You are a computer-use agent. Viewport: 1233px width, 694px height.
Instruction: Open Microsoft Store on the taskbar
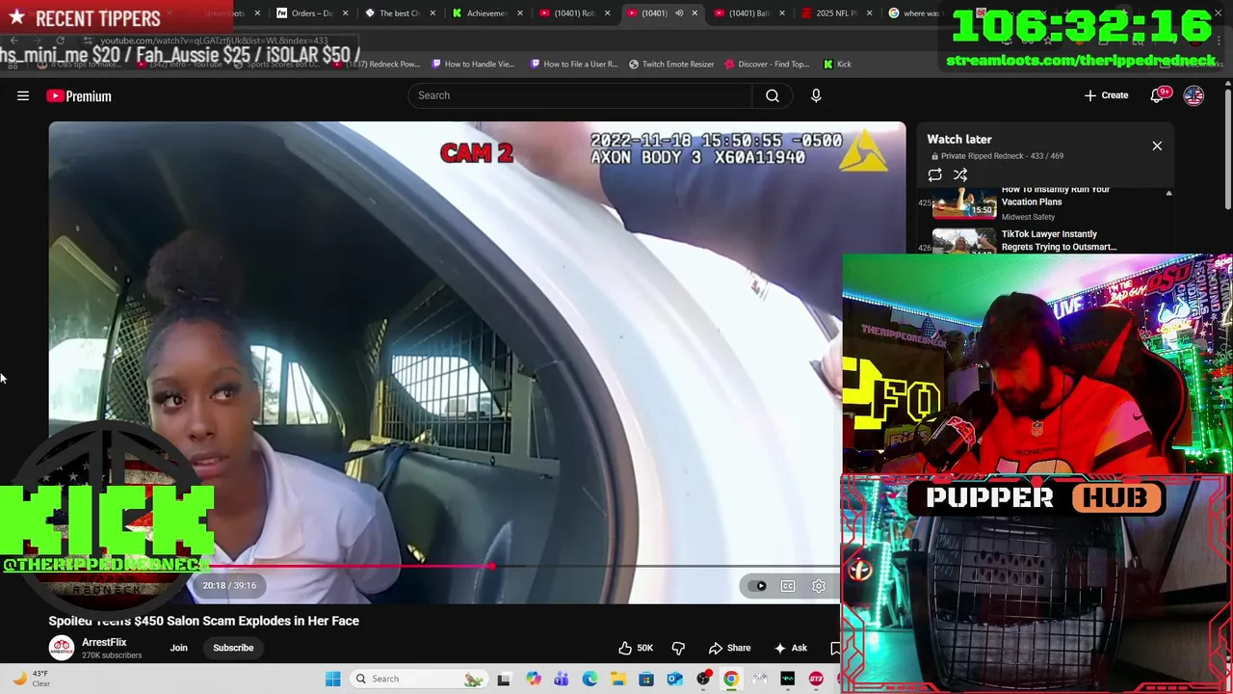click(x=646, y=679)
